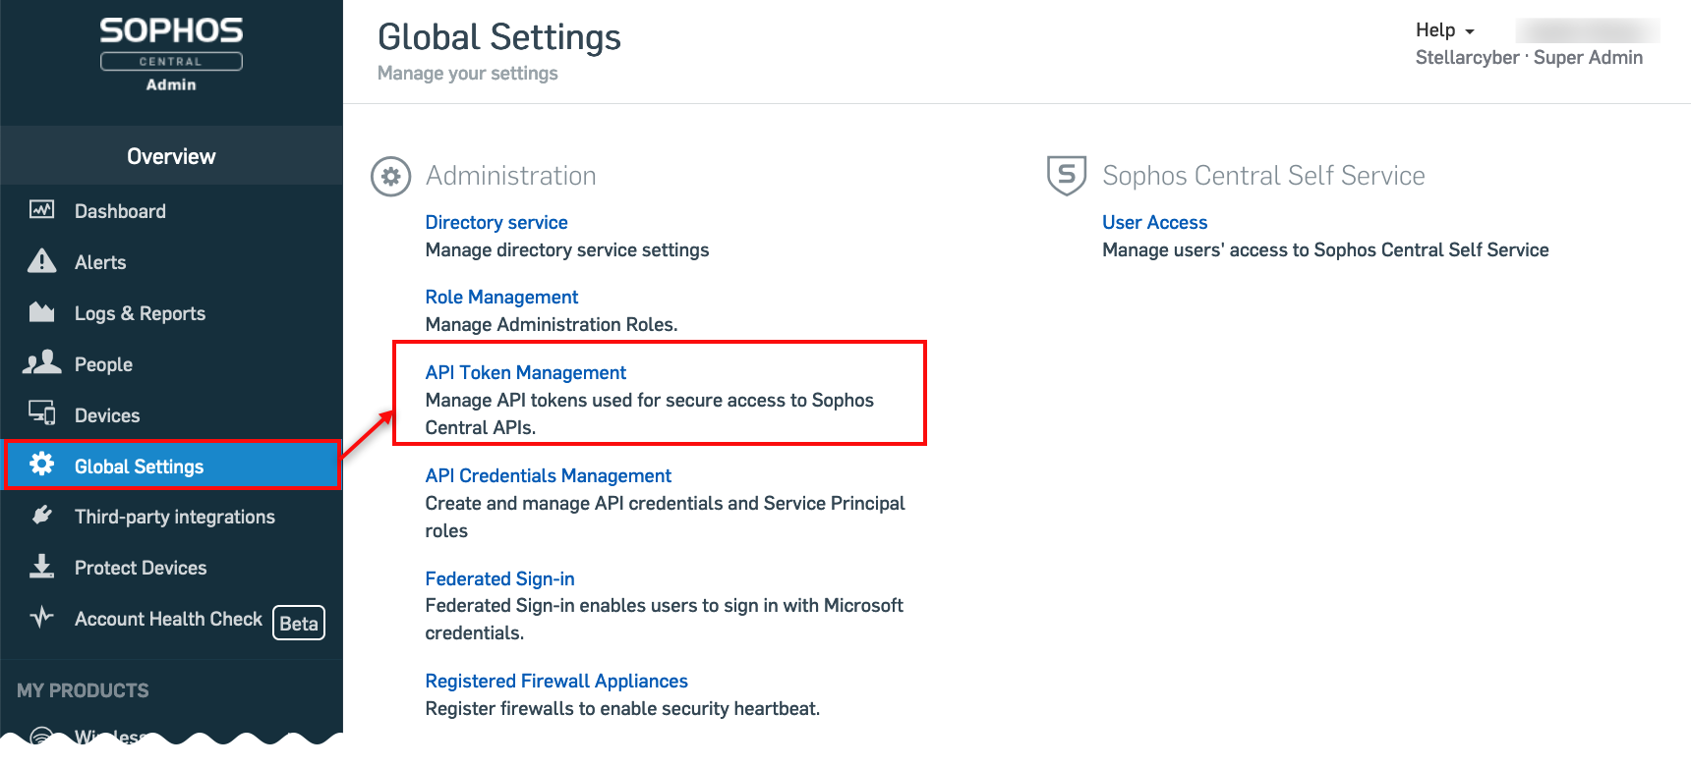Open the Help dropdown menu
This screenshot has width=1691, height=768.
1444,30
